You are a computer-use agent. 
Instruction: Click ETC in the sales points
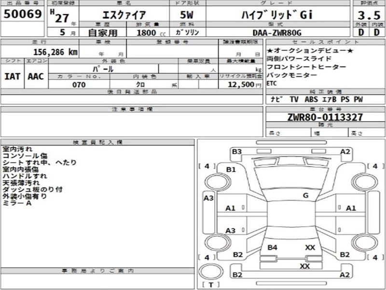[272, 83]
